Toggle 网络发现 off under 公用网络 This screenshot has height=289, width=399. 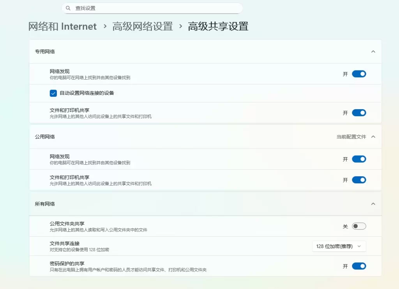click(358, 159)
